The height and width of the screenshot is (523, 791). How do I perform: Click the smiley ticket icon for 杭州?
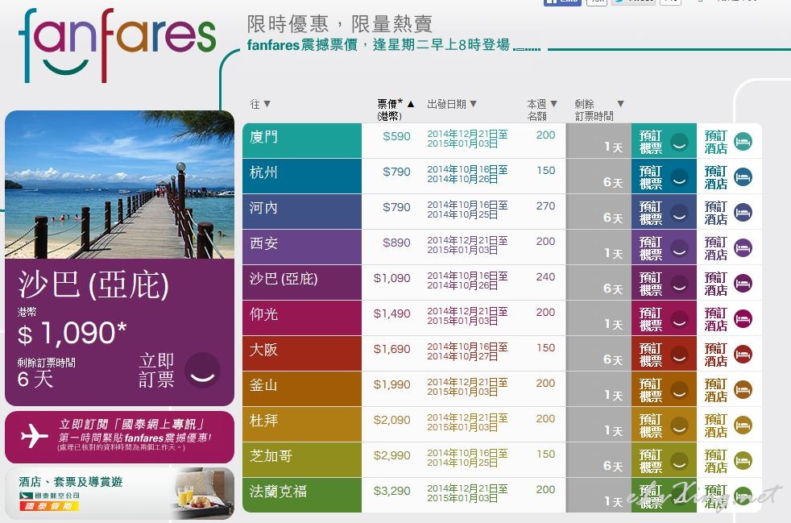[x=679, y=178]
